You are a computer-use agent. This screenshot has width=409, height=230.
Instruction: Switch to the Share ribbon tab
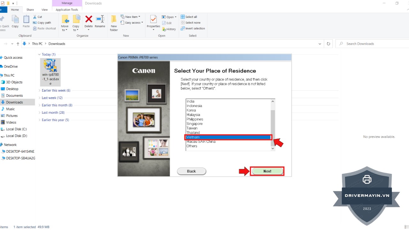[30, 10]
